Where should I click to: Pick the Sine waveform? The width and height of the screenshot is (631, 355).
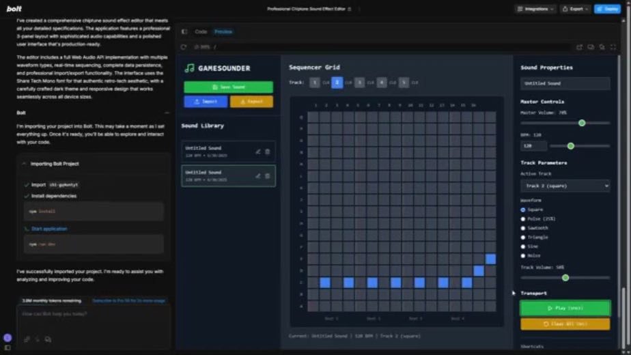click(522, 246)
